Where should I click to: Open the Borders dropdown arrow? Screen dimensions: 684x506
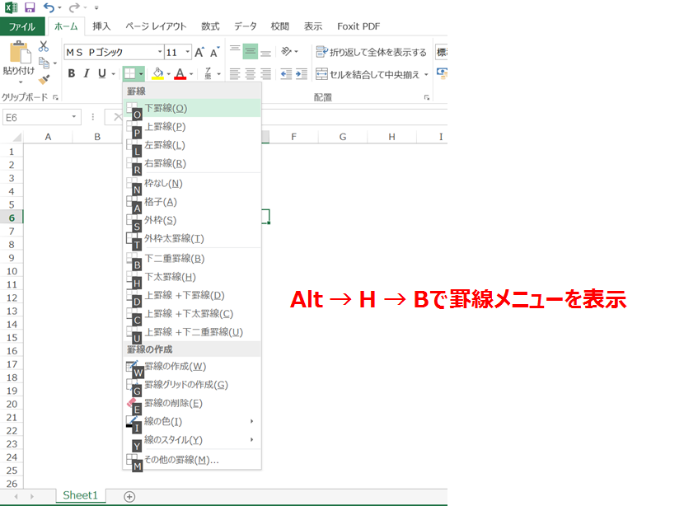(x=141, y=74)
